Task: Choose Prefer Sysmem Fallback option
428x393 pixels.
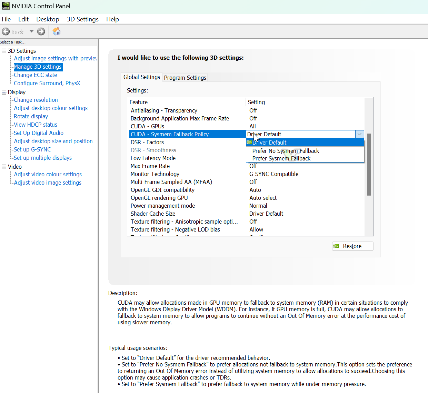Action: [281, 158]
